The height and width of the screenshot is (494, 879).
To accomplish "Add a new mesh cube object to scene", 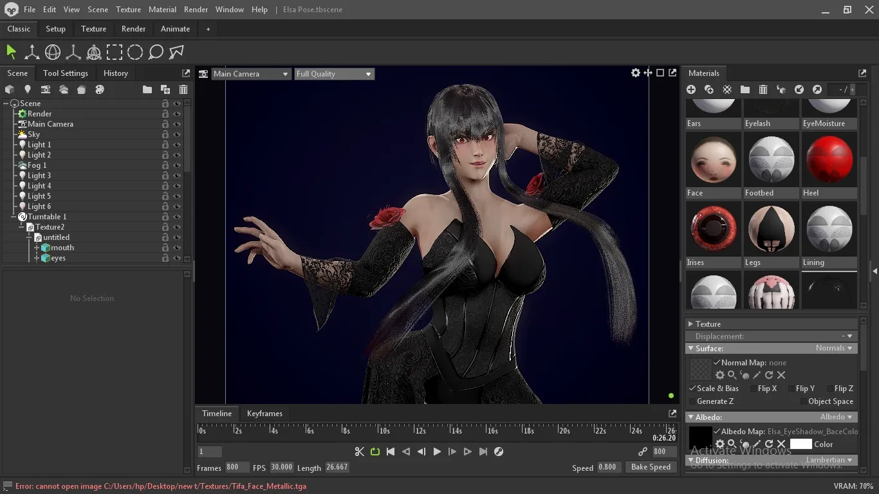I will click(x=10, y=89).
